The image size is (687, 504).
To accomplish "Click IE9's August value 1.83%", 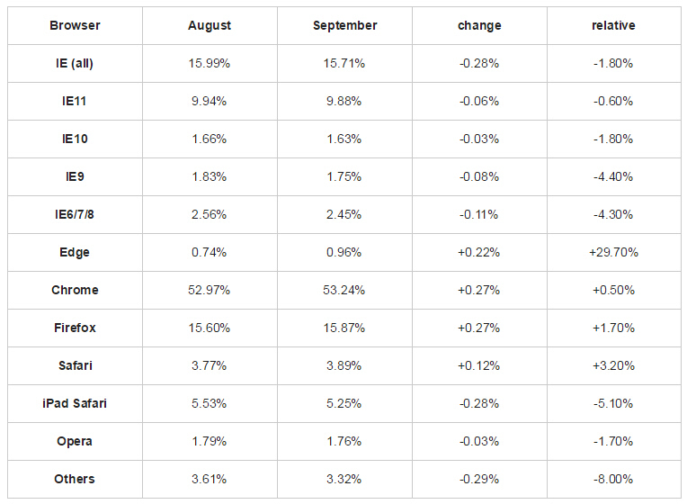I will click(x=210, y=176).
